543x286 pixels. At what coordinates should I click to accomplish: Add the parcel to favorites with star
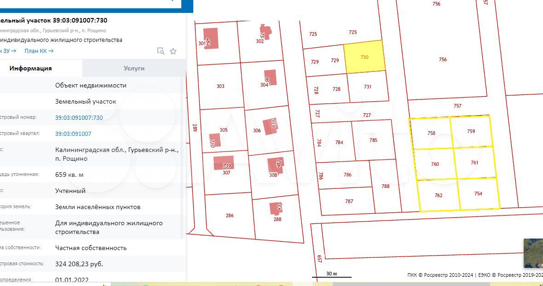173,51
